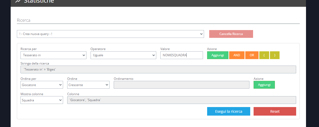This screenshot has height=127, width=319.
Task: Insert the OR operator
Action: tap(252, 55)
